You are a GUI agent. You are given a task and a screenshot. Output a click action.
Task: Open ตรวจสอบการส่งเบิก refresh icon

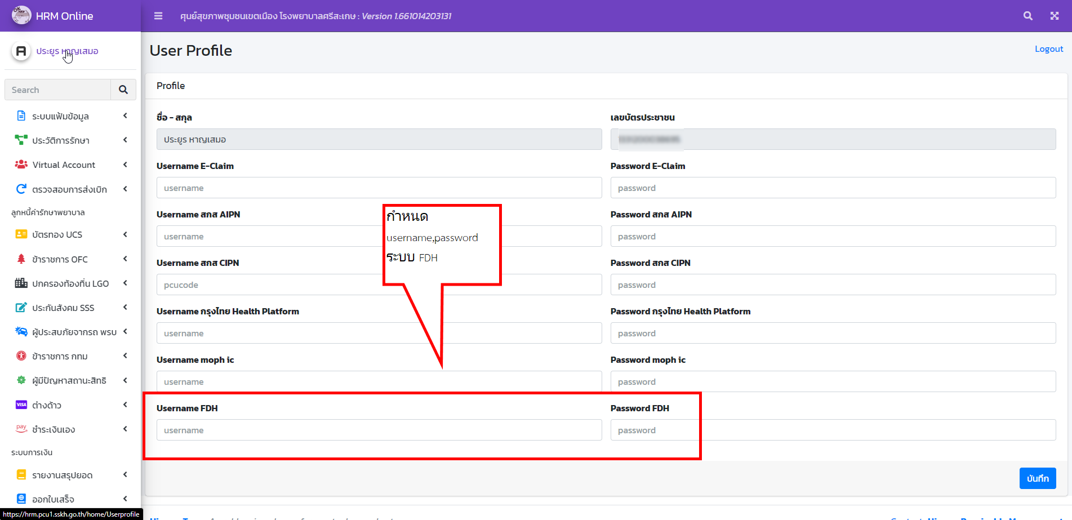point(21,188)
